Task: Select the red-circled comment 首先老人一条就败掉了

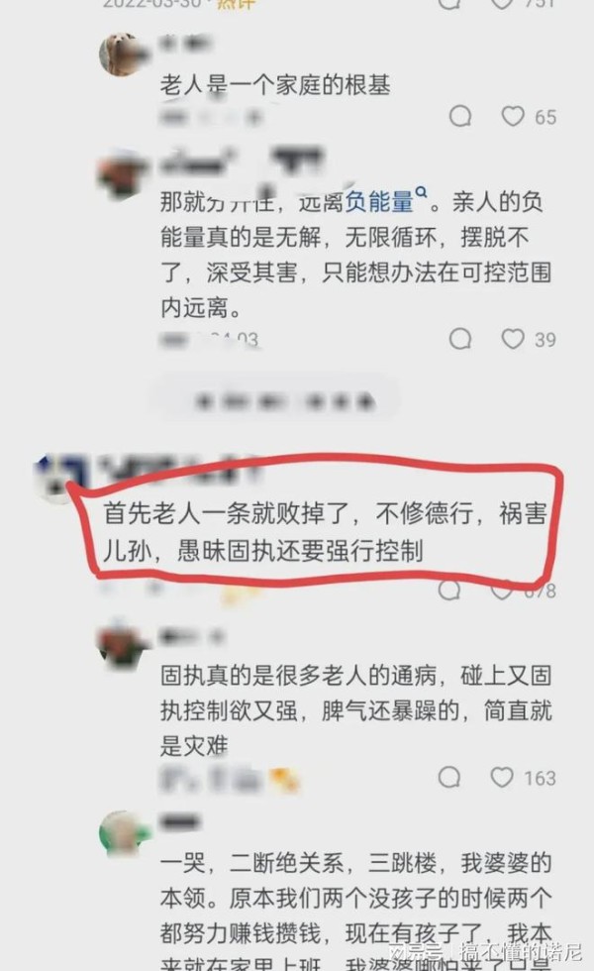Action: [x=325, y=533]
